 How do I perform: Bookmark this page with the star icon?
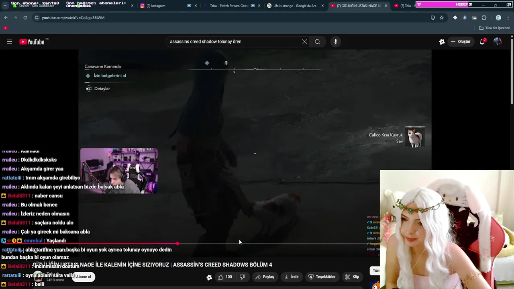[442, 18]
